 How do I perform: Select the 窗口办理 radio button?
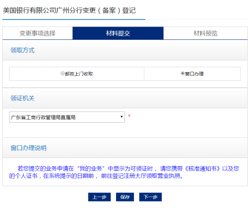[182, 73]
